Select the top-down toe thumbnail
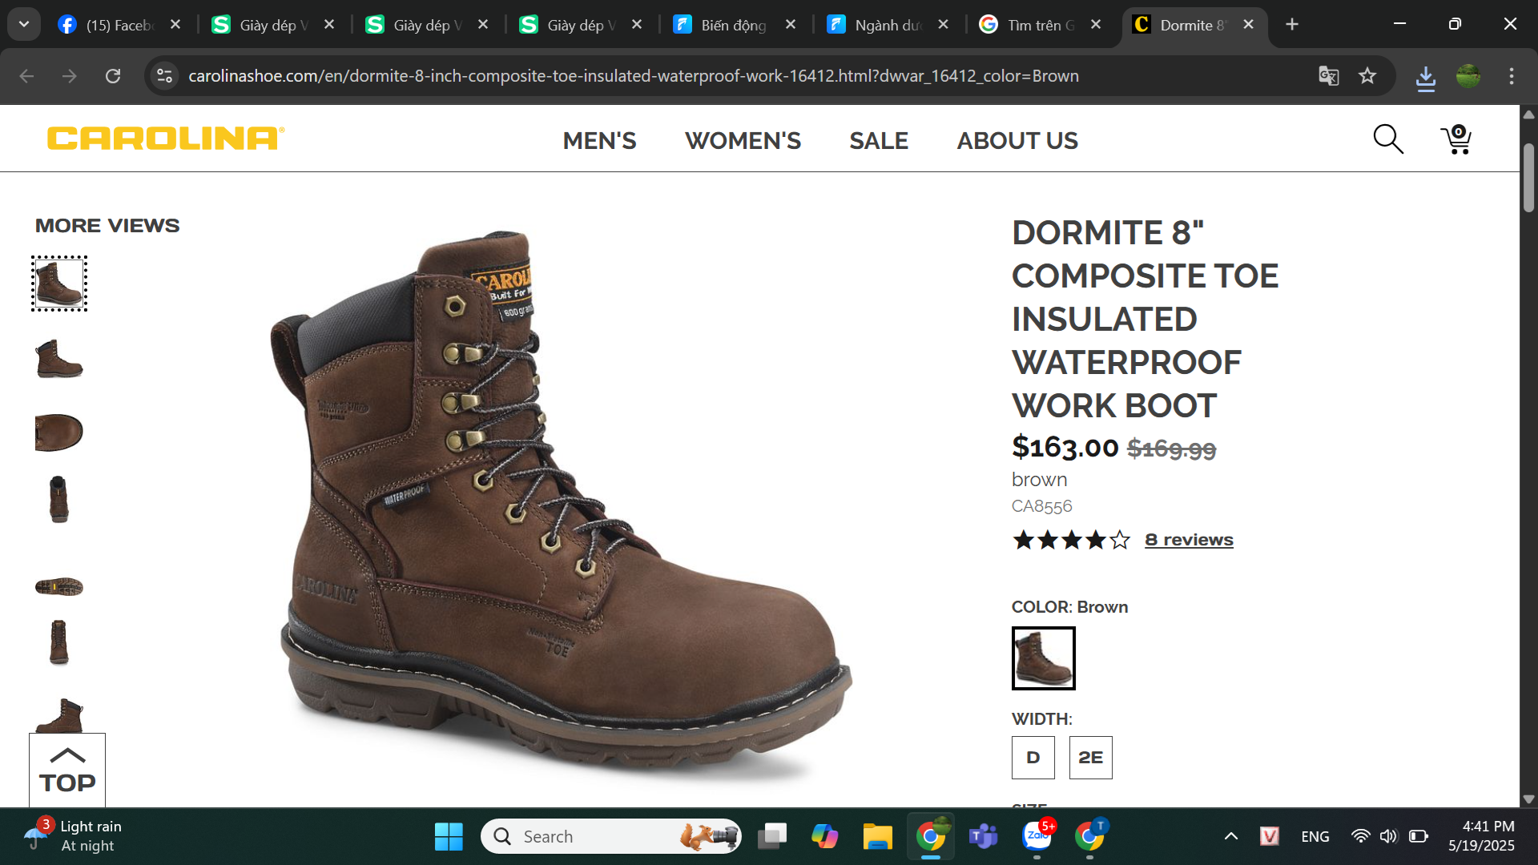The height and width of the screenshot is (865, 1538). click(x=59, y=432)
